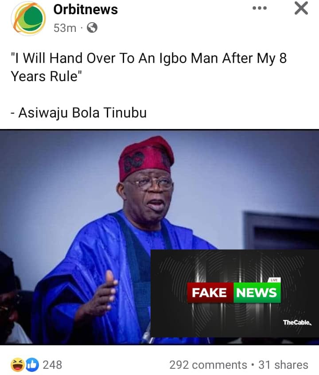Click the laughing Haha reaction emoji
This screenshot has width=319, height=375.
18,365
